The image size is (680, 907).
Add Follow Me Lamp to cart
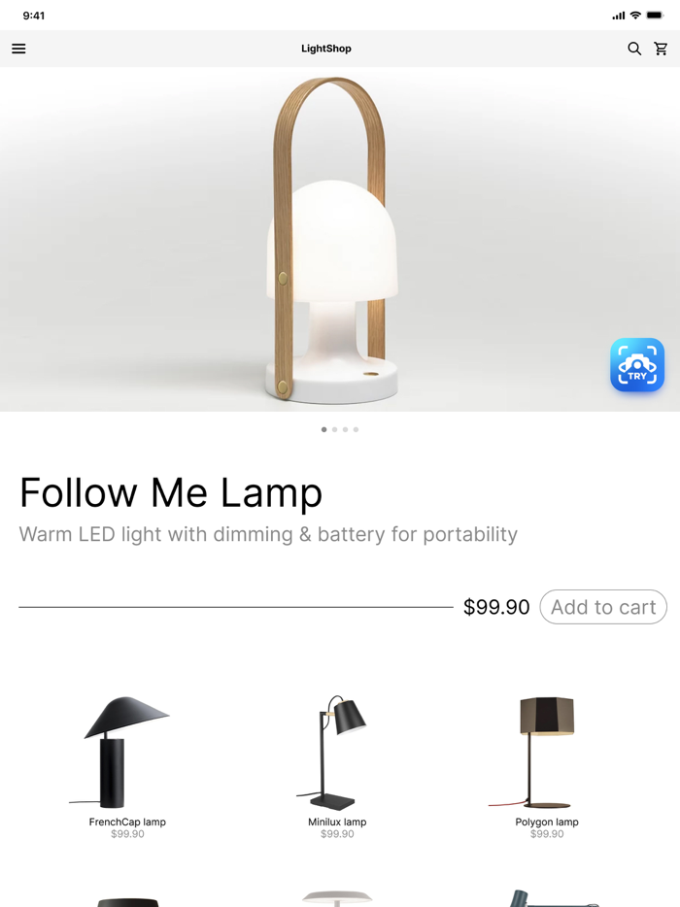click(x=603, y=607)
